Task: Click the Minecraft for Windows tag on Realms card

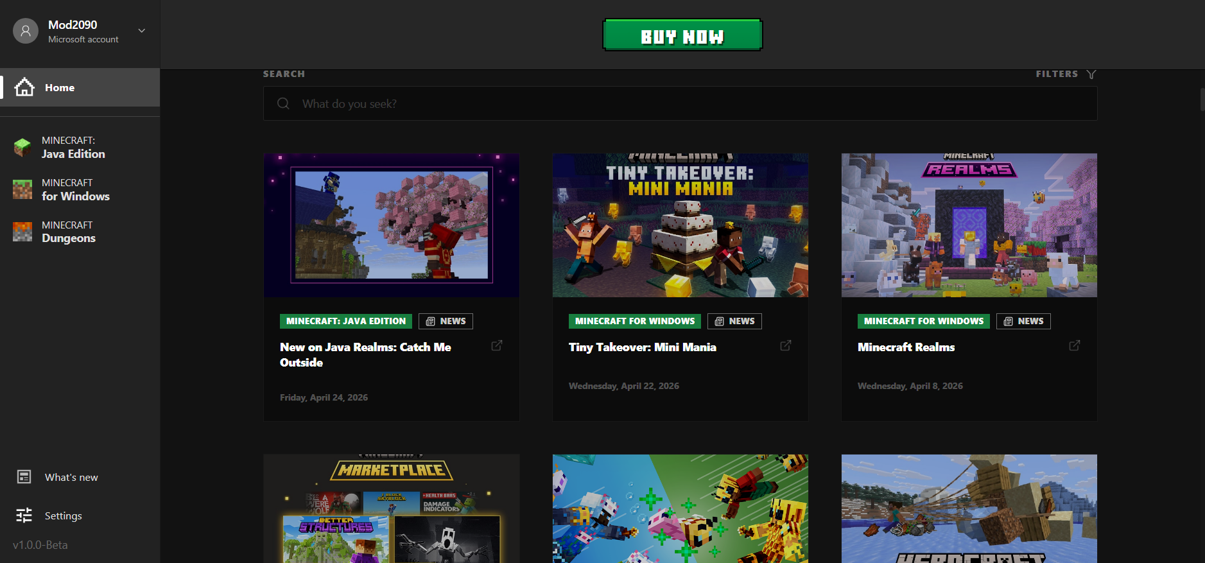Action: tap(924, 321)
